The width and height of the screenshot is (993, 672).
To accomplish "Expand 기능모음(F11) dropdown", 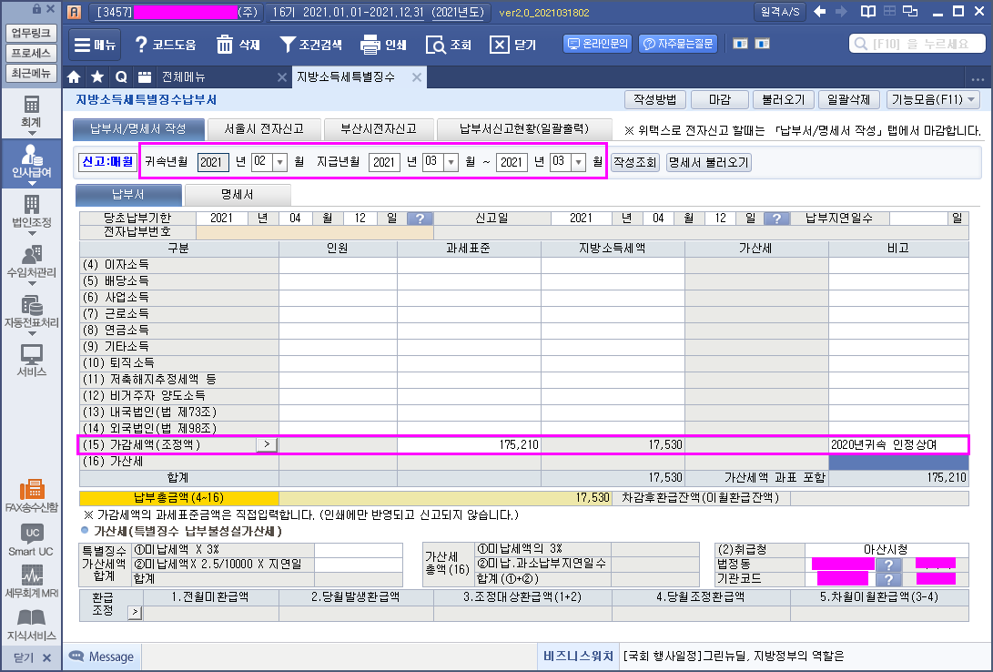I will (x=933, y=99).
